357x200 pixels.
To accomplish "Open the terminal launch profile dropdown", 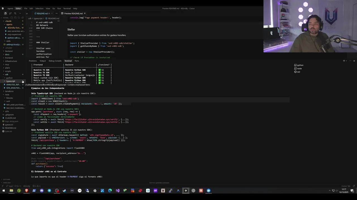I will coord(346,61).
